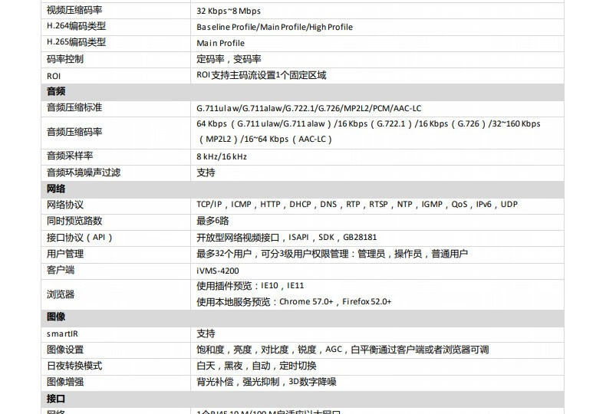Select the 图像 section header row
The width and height of the screenshot is (606, 414).
[302, 317]
